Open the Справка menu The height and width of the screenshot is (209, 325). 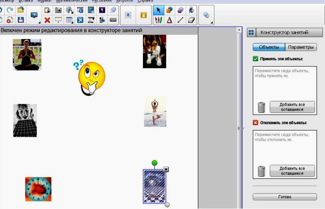tap(145, 1)
